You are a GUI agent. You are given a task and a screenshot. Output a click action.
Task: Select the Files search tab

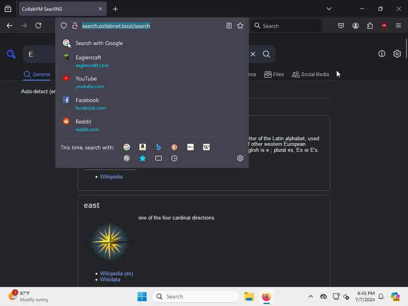pos(274,75)
